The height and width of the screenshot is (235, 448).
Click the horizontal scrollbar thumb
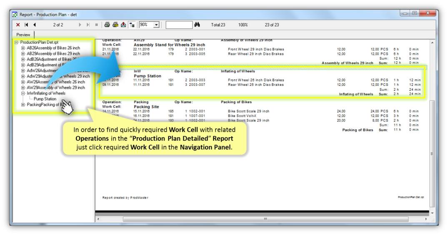tap(265, 219)
